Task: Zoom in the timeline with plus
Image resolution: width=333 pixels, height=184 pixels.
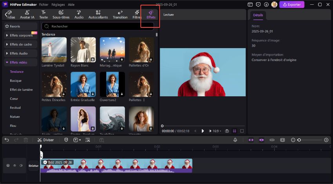Action: click(x=326, y=140)
